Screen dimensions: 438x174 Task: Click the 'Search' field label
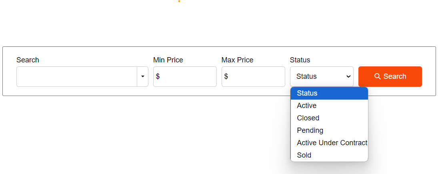28,60
